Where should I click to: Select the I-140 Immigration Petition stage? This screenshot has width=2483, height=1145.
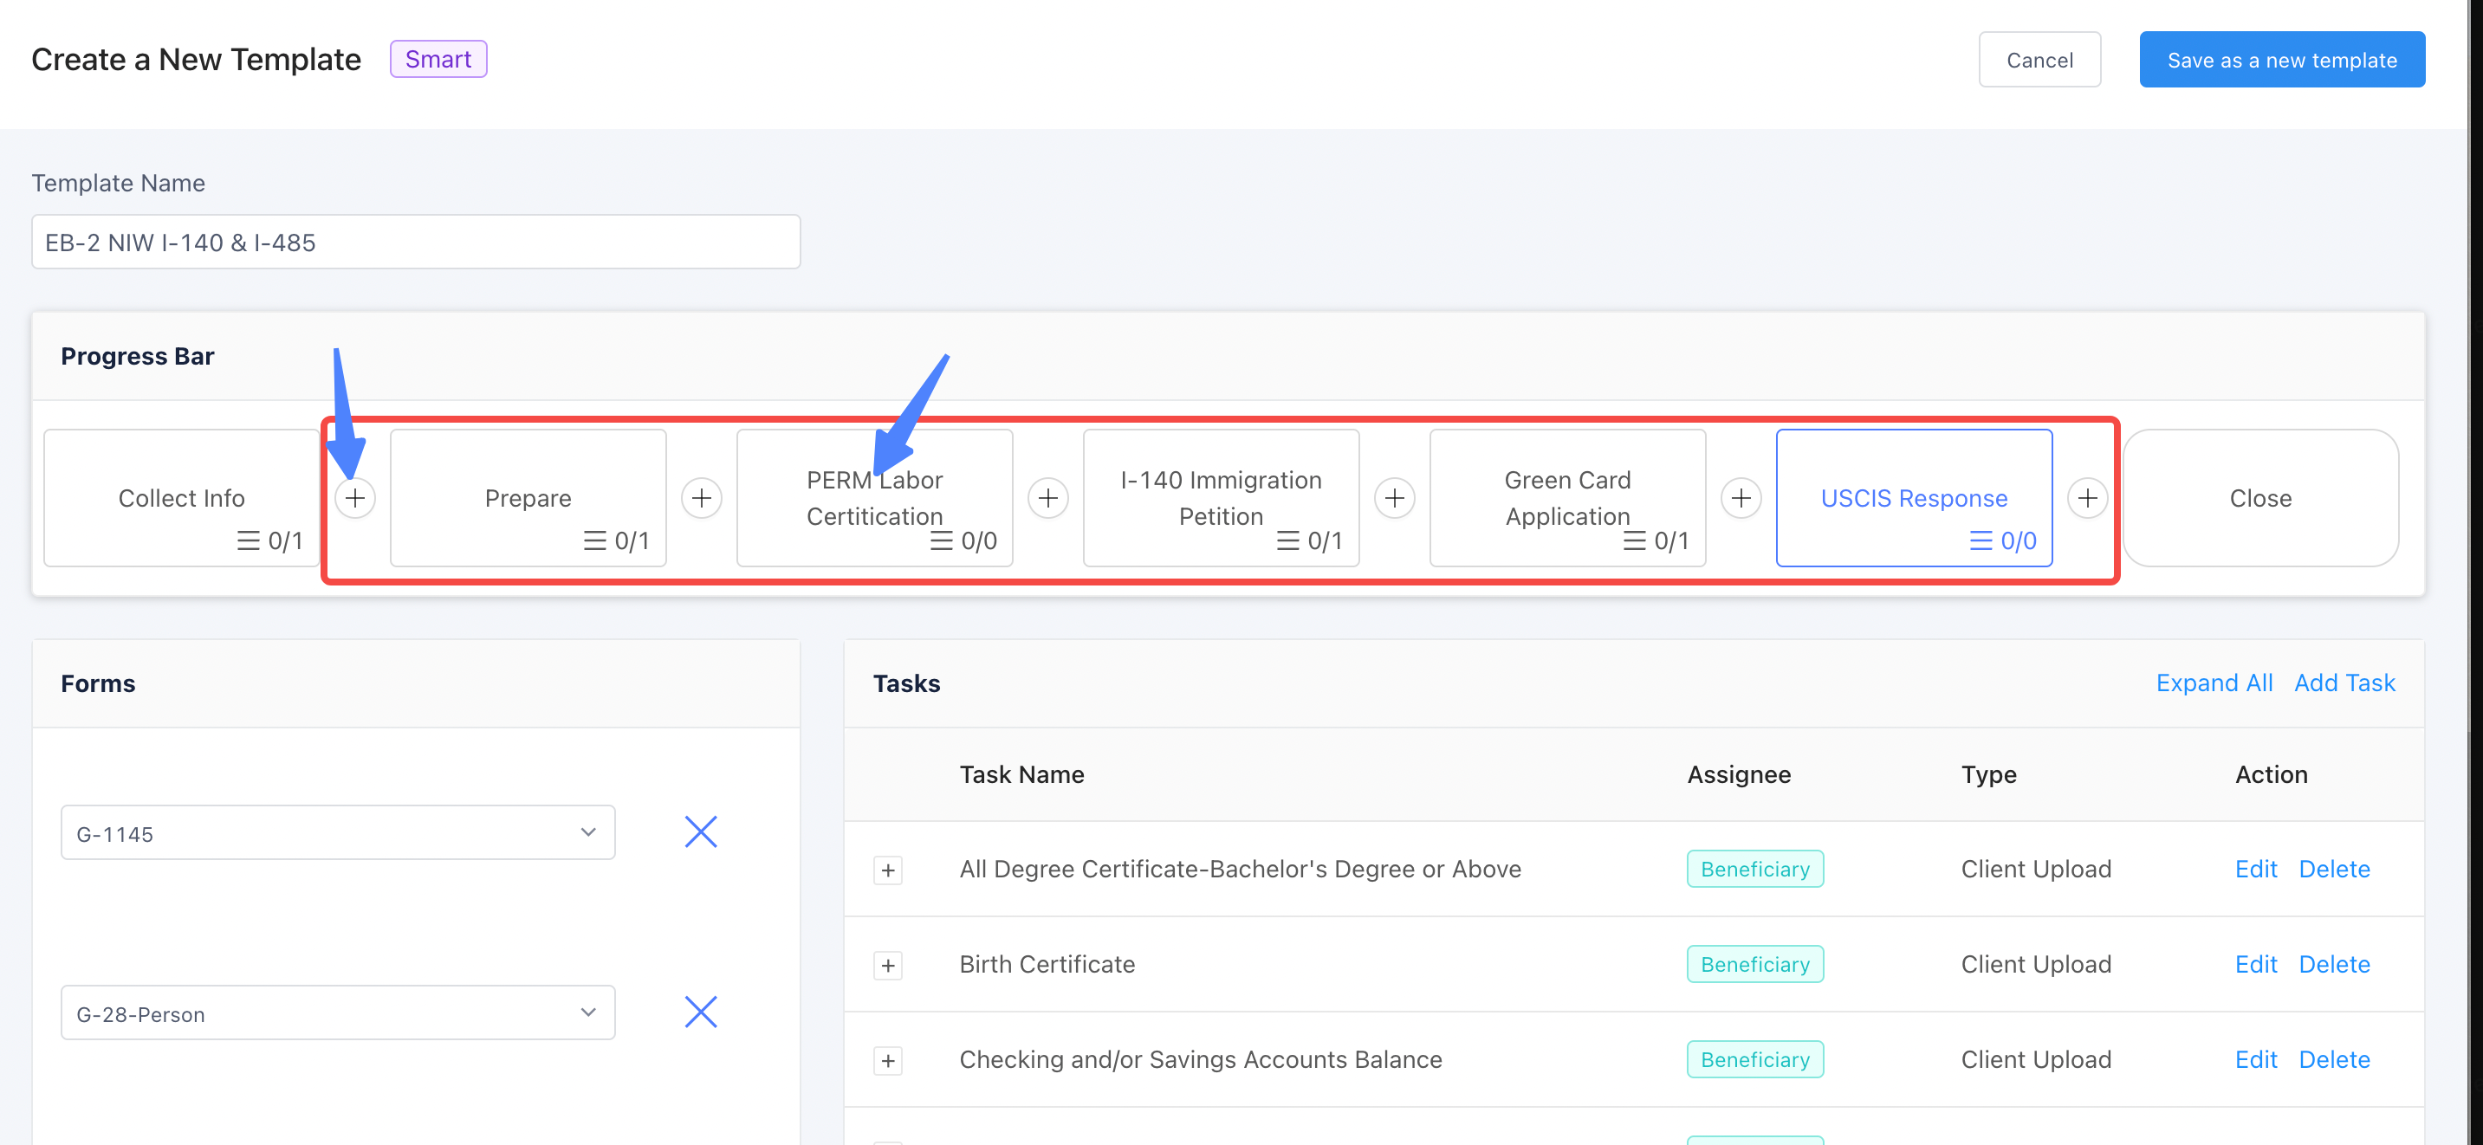tap(1222, 498)
